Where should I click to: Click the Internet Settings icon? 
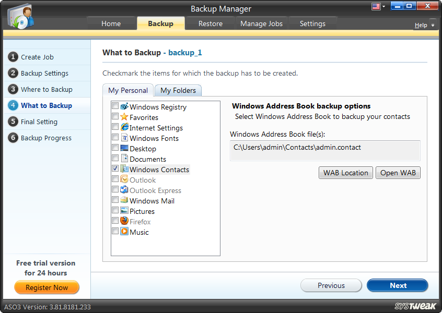tap(123, 127)
